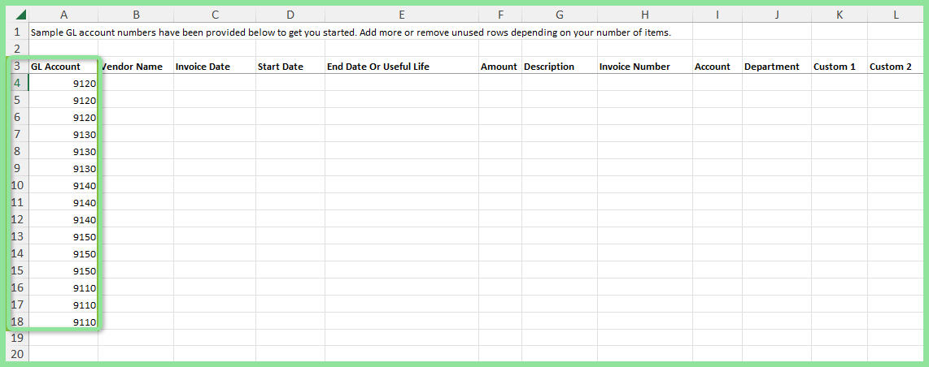The image size is (929, 367).
Task: Select column G header
Action: pos(560,14)
